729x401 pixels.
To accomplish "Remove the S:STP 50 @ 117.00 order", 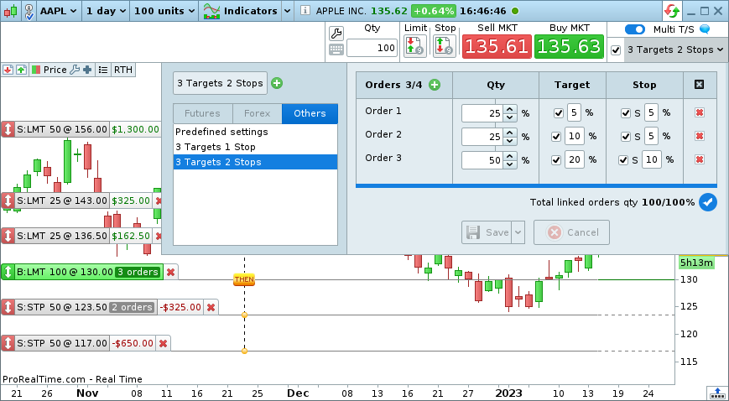I will click(163, 343).
